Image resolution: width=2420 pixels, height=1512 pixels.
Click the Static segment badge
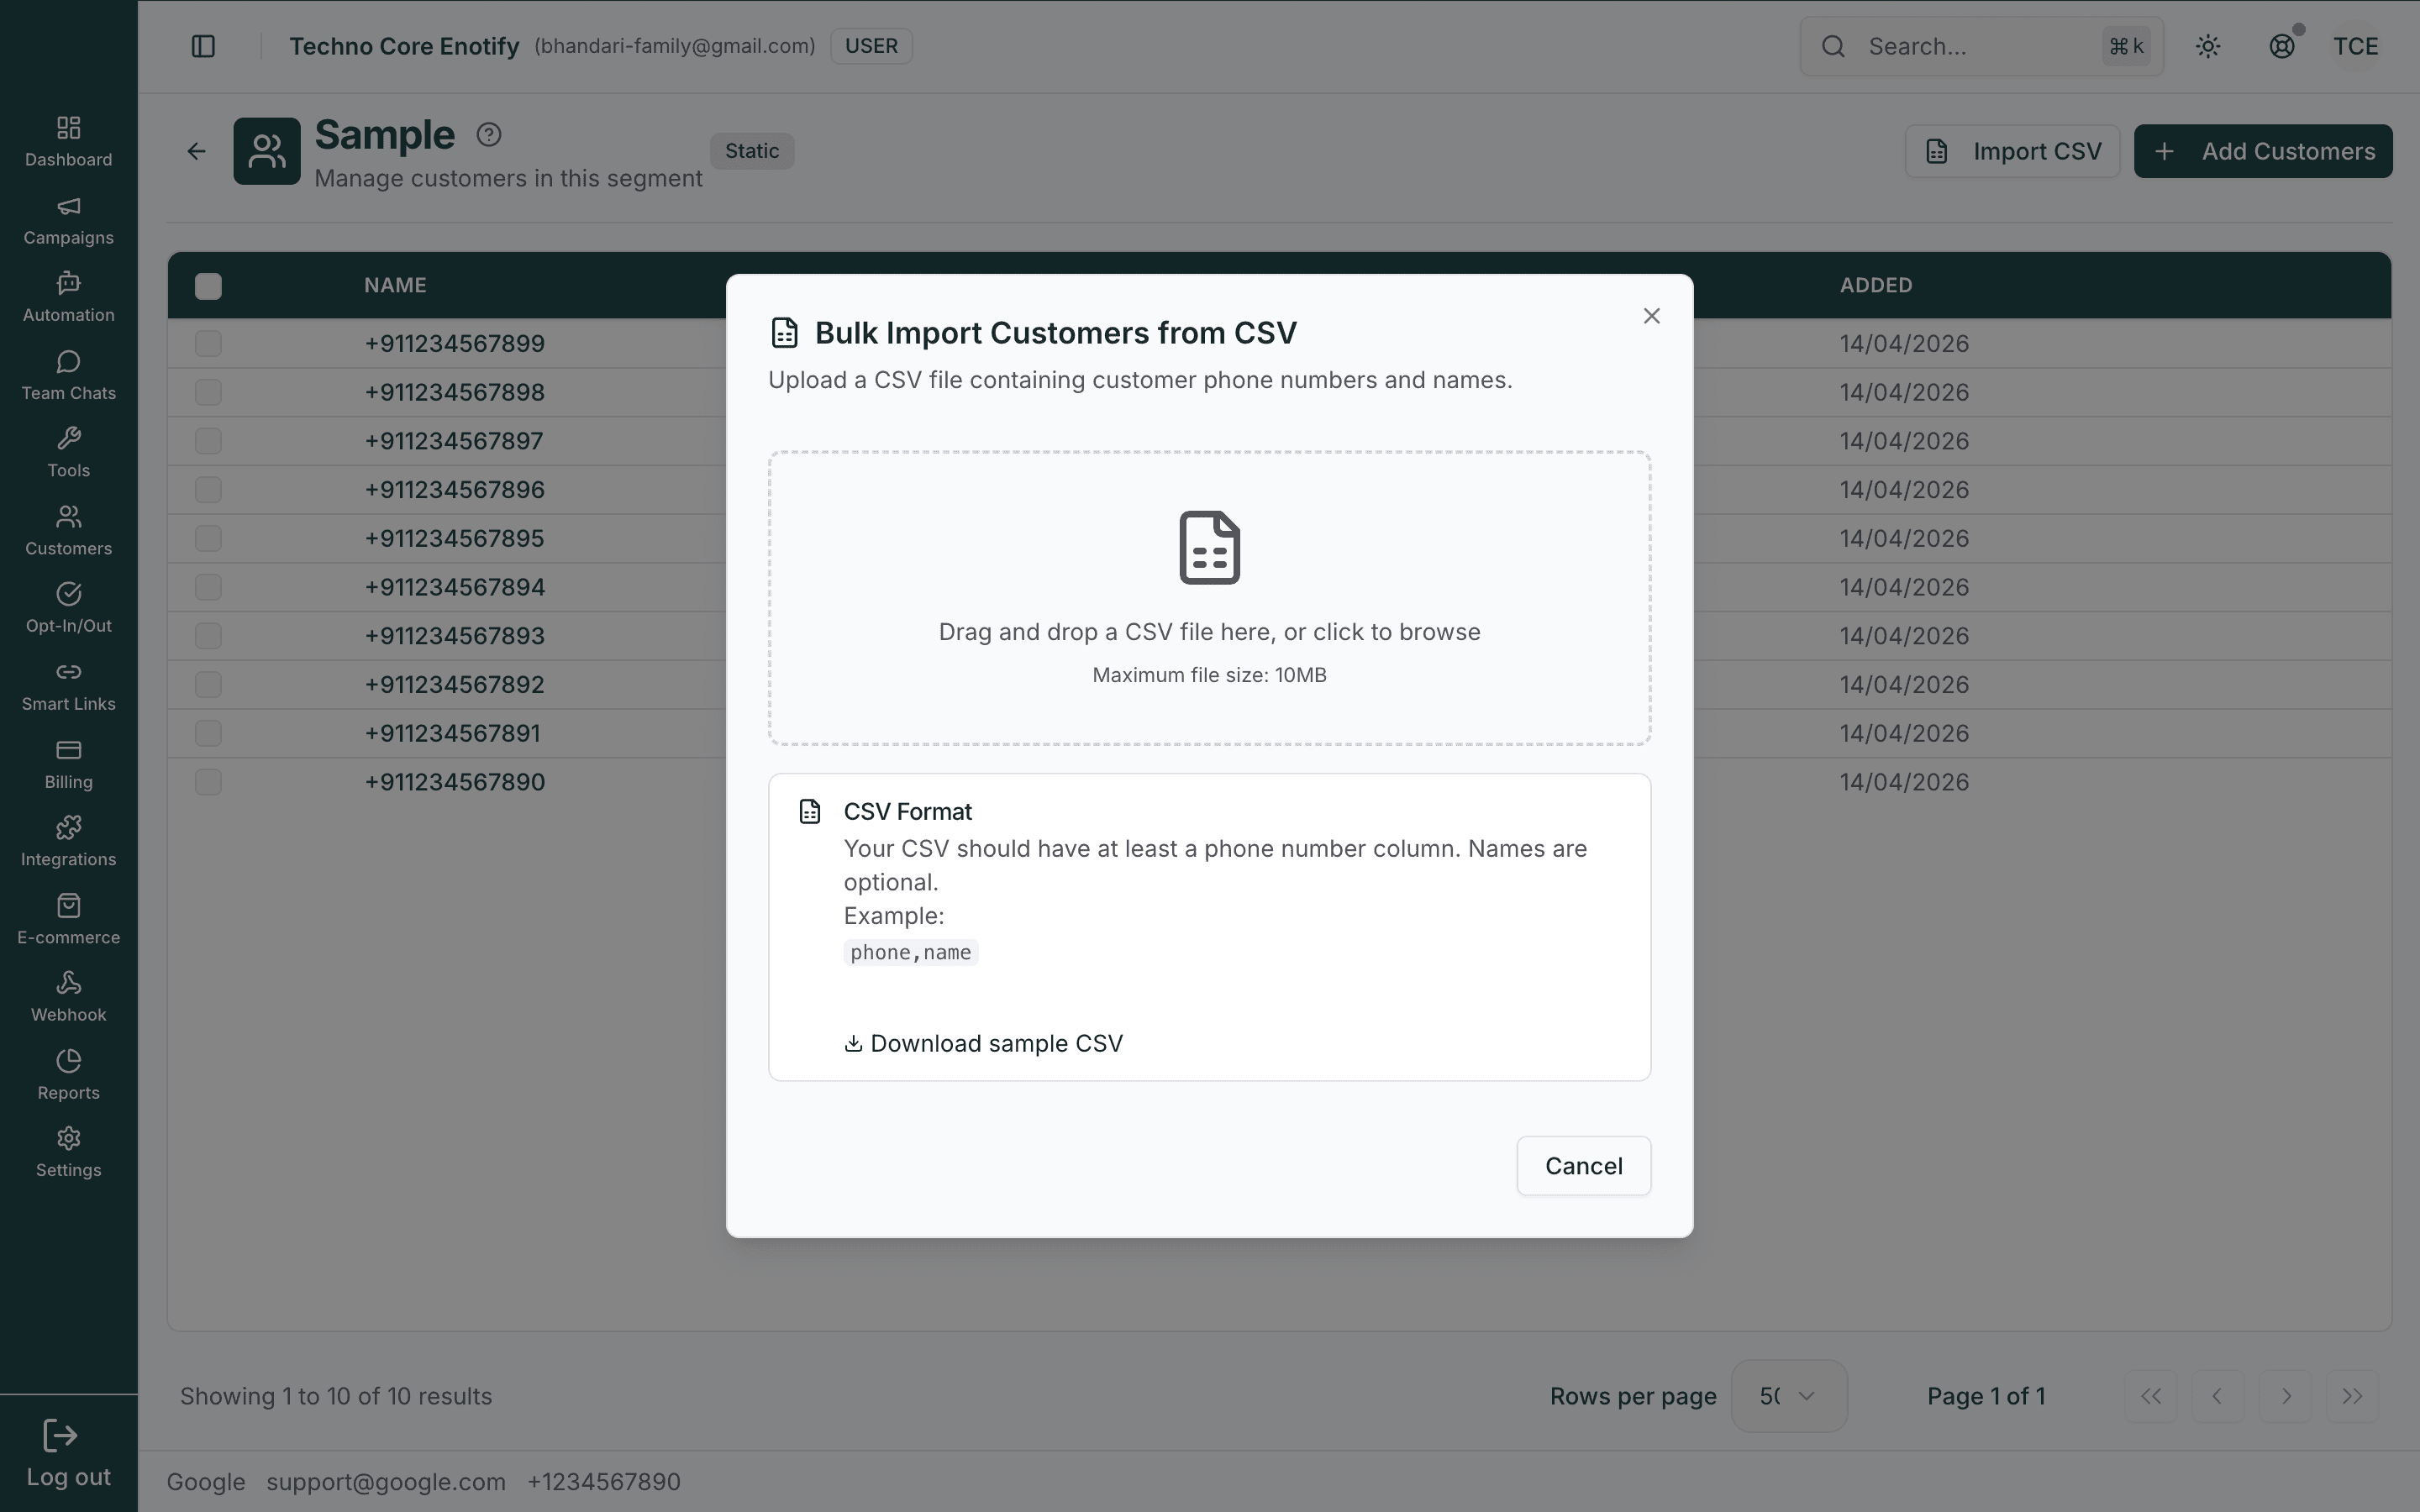752,151
